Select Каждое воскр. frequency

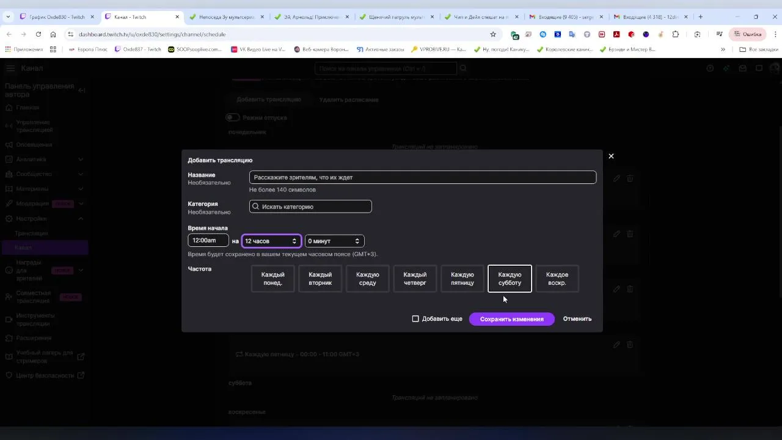pyautogui.click(x=557, y=279)
